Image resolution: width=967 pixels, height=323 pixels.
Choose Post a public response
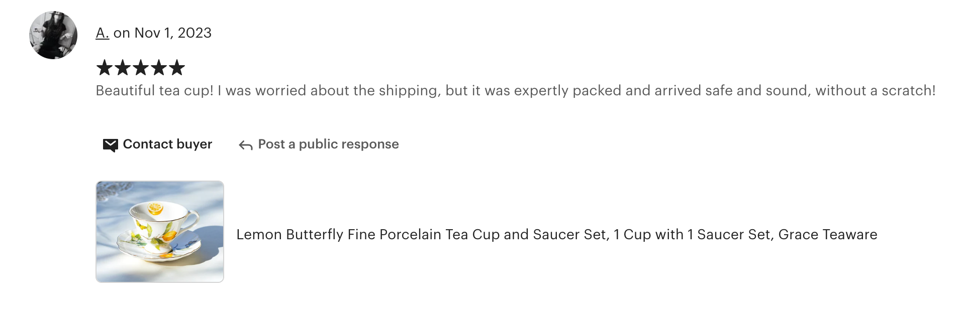[328, 144]
